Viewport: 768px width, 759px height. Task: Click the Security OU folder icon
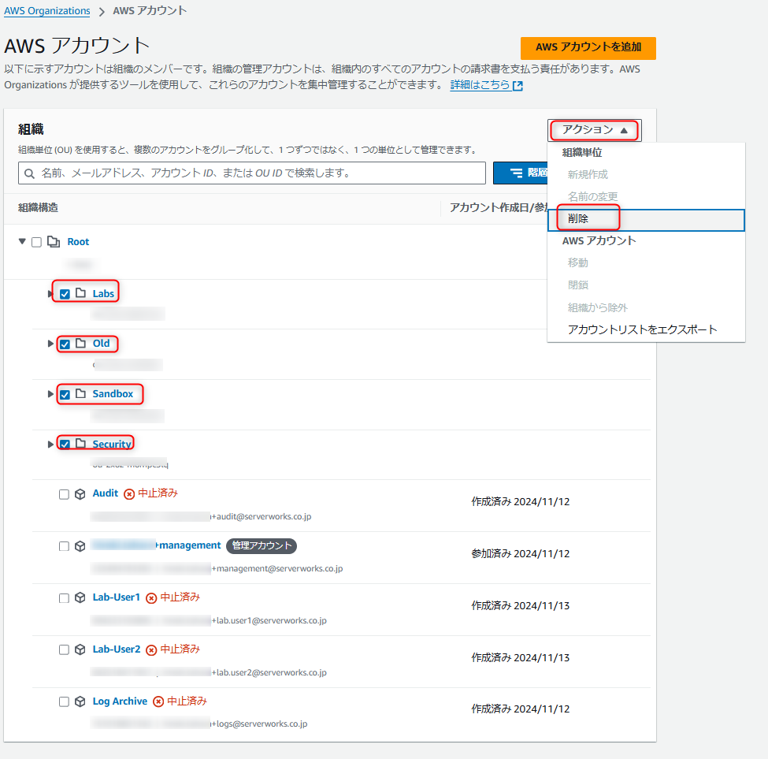[81, 444]
